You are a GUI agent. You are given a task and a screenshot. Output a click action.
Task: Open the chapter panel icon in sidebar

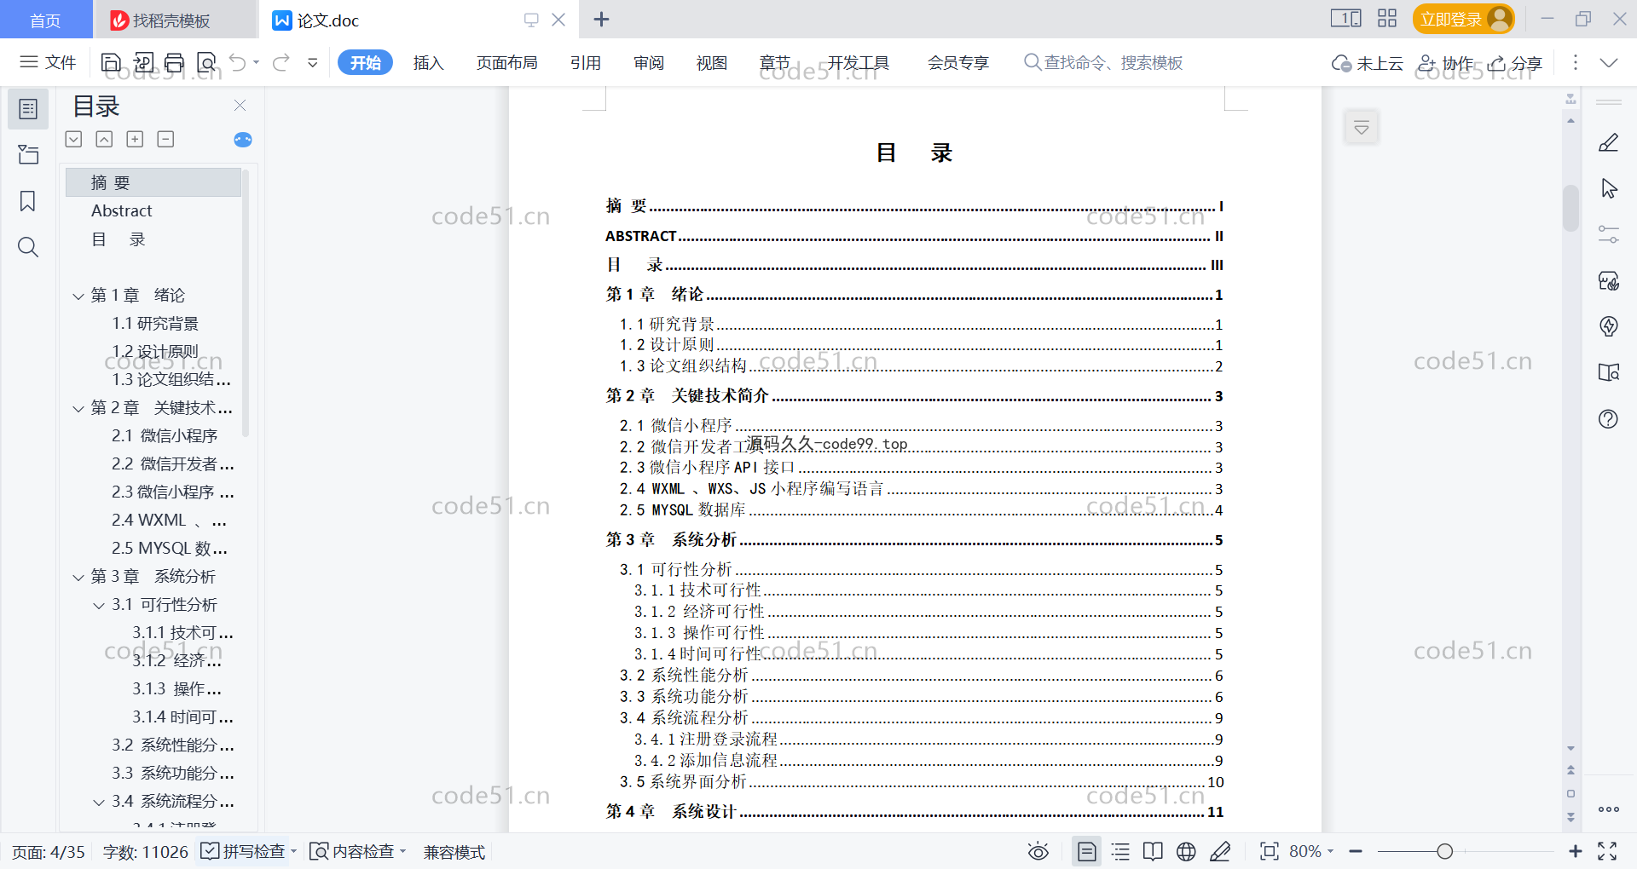click(28, 154)
